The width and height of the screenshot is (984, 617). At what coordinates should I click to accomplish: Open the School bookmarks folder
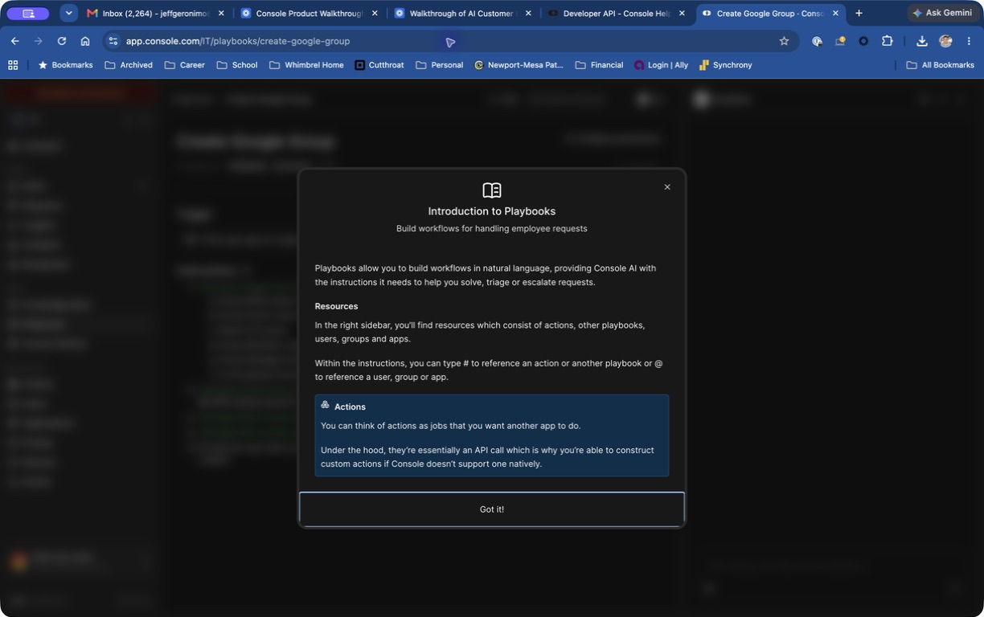click(x=237, y=65)
